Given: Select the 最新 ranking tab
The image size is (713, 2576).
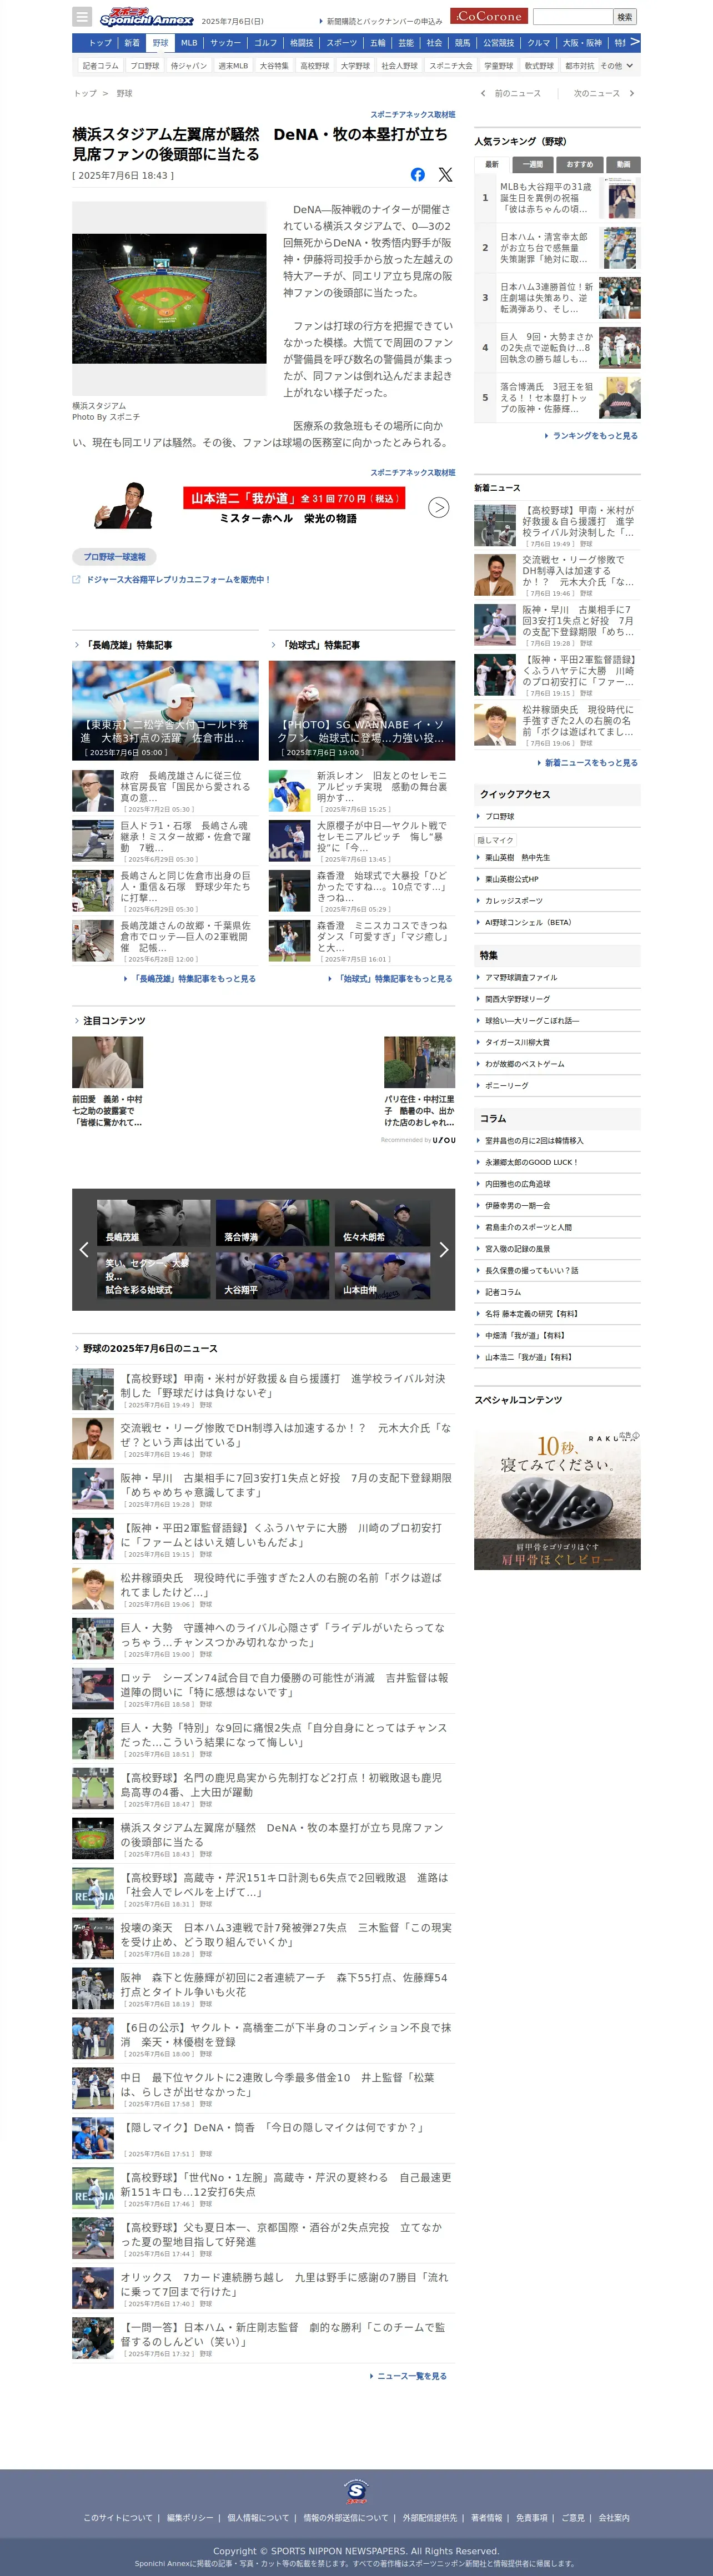Looking at the screenshot, I should click(x=492, y=164).
